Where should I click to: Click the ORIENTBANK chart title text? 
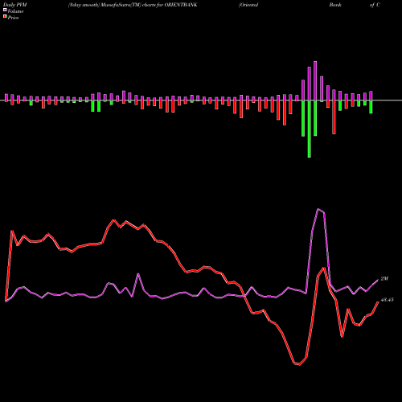133,5
